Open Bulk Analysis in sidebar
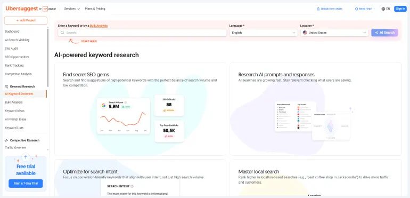410x198 pixels. (x=14, y=102)
